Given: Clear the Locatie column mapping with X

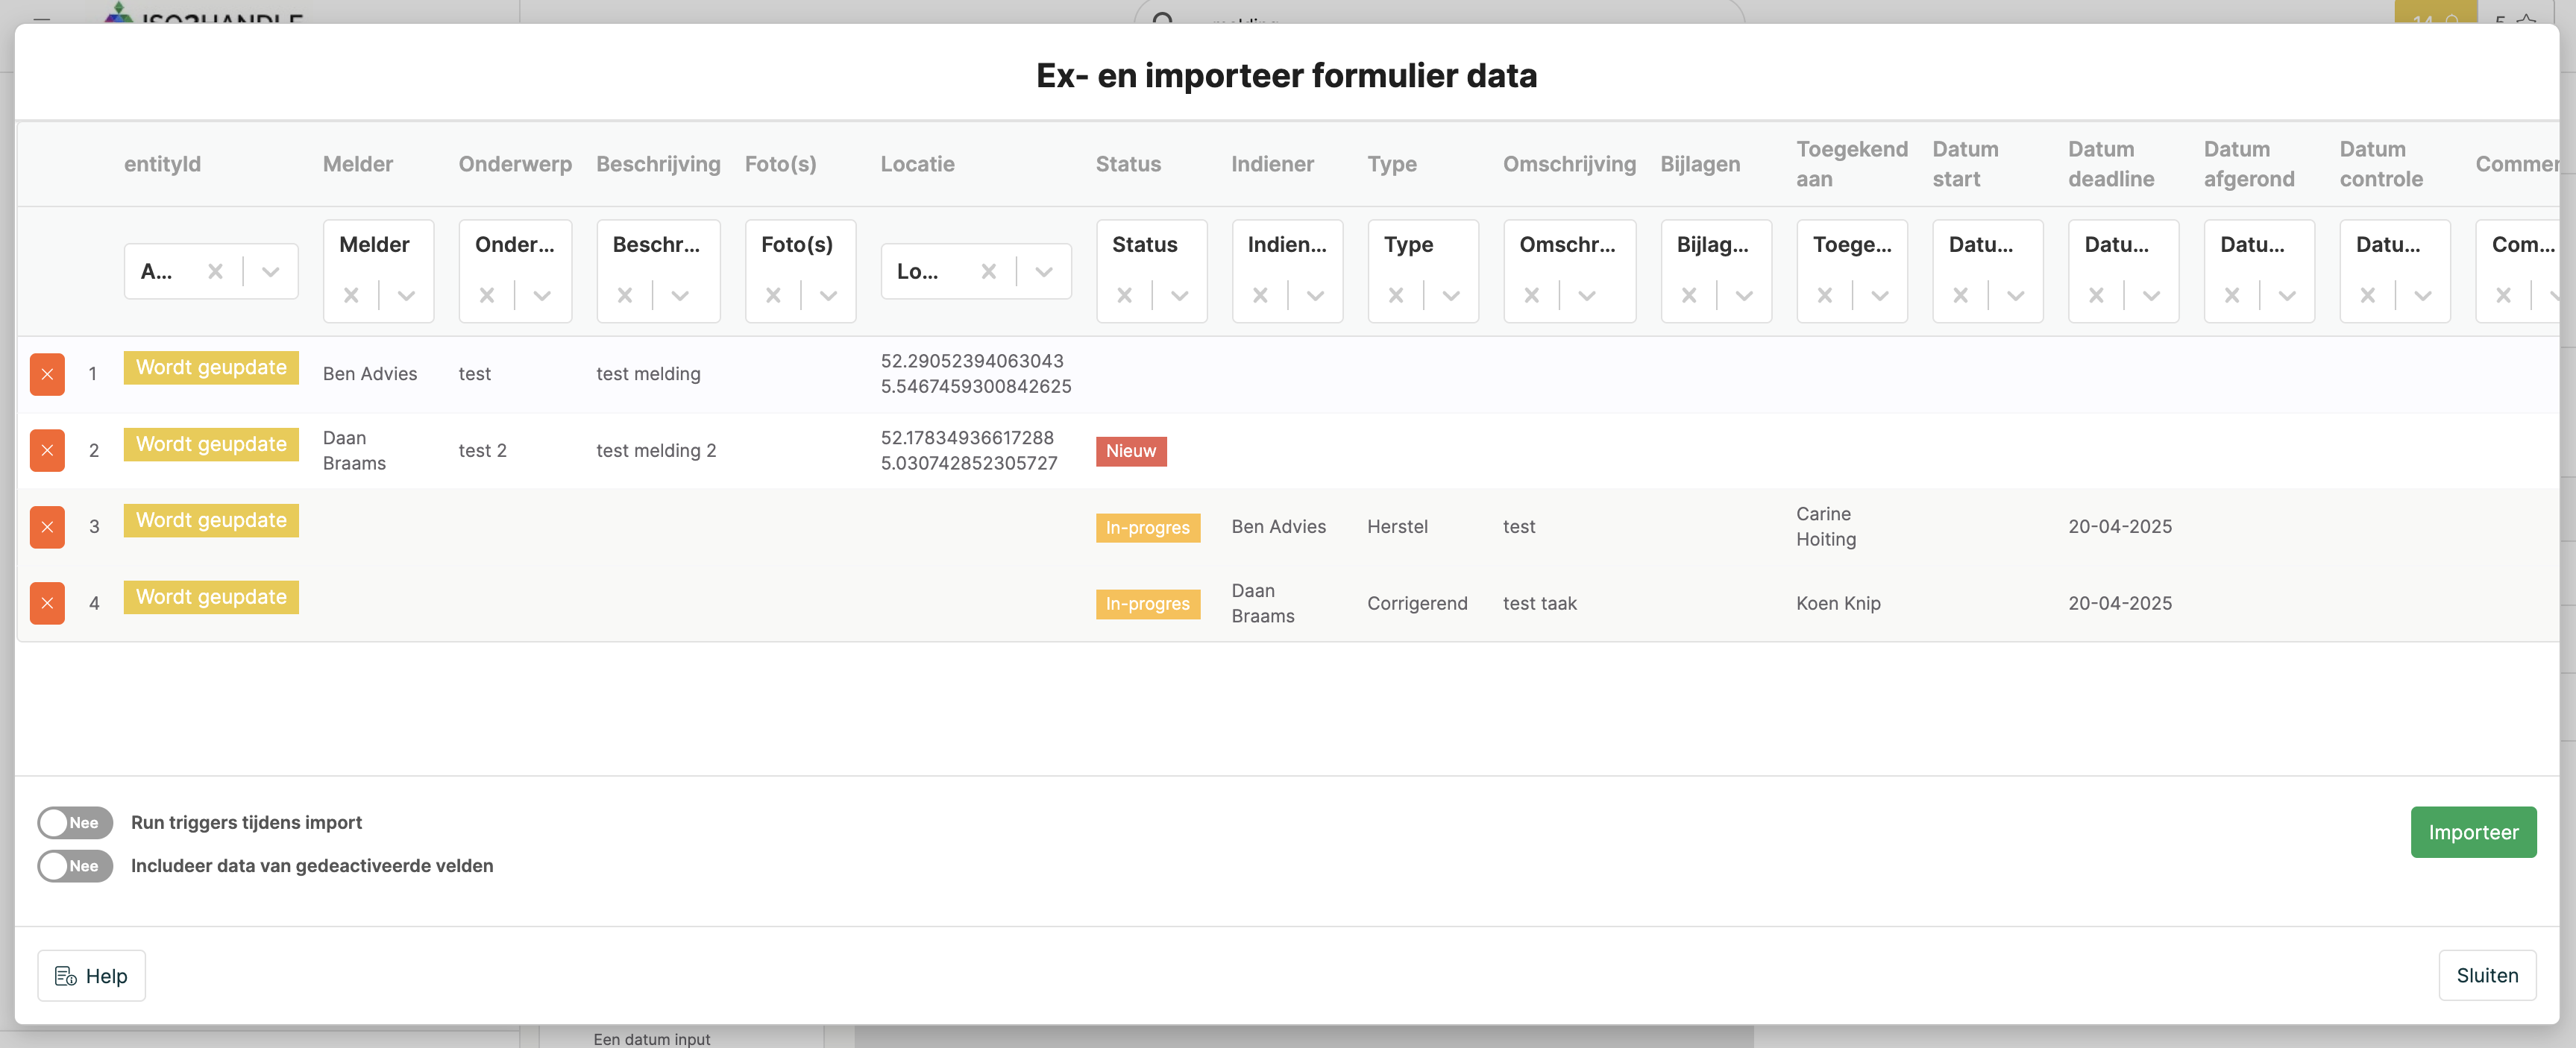Looking at the screenshot, I should pos(988,272).
